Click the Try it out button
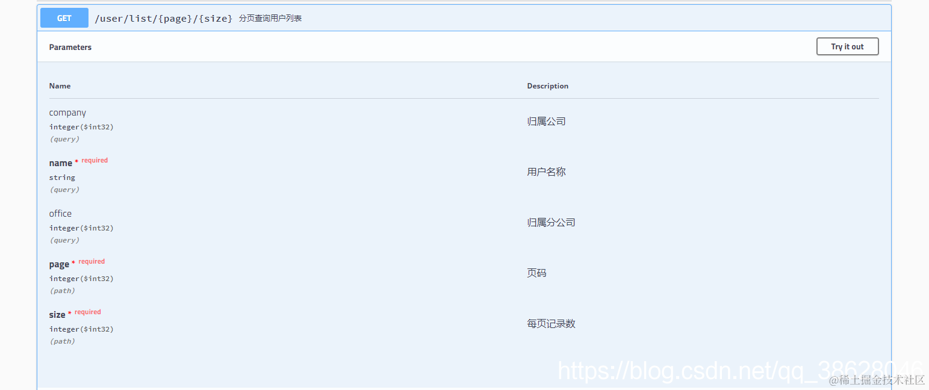 click(847, 46)
